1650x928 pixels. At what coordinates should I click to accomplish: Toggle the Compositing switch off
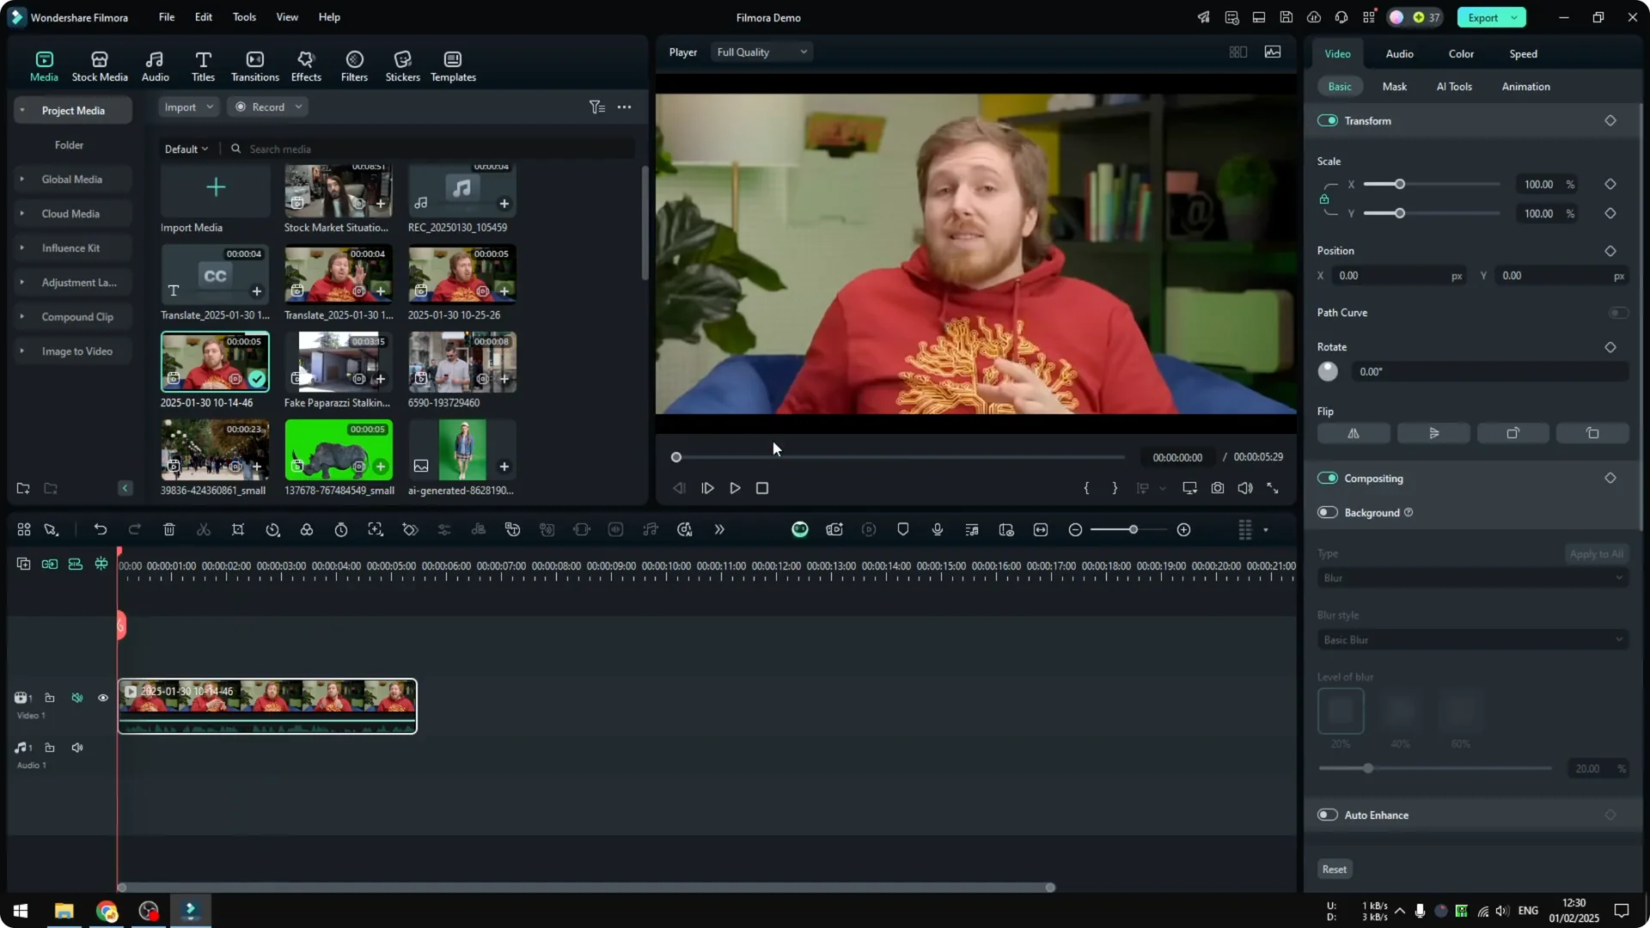pyautogui.click(x=1329, y=479)
